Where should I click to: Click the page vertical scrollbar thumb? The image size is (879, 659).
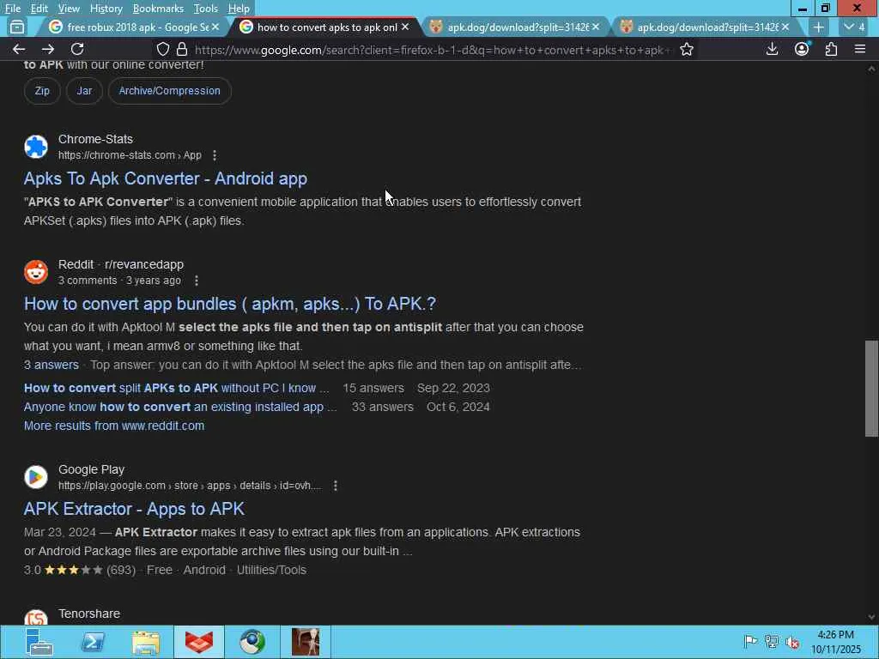871,388
